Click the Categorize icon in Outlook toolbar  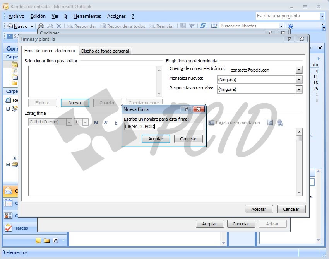(183, 26)
